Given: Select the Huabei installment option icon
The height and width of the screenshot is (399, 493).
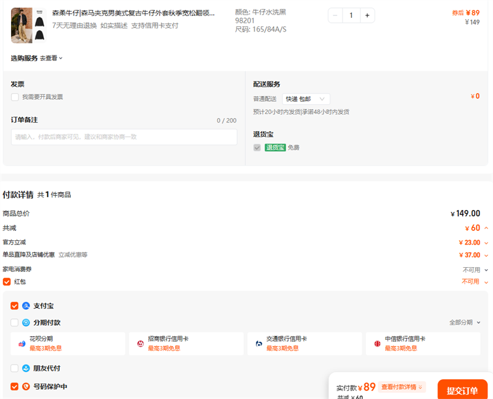Looking at the screenshot, I should 22,343.
